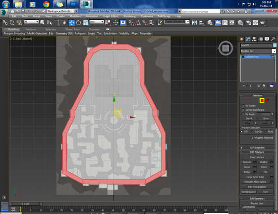Open Chrome from the Windows taskbar
This screenshot has height=214, width=278.
pos(46,4)
